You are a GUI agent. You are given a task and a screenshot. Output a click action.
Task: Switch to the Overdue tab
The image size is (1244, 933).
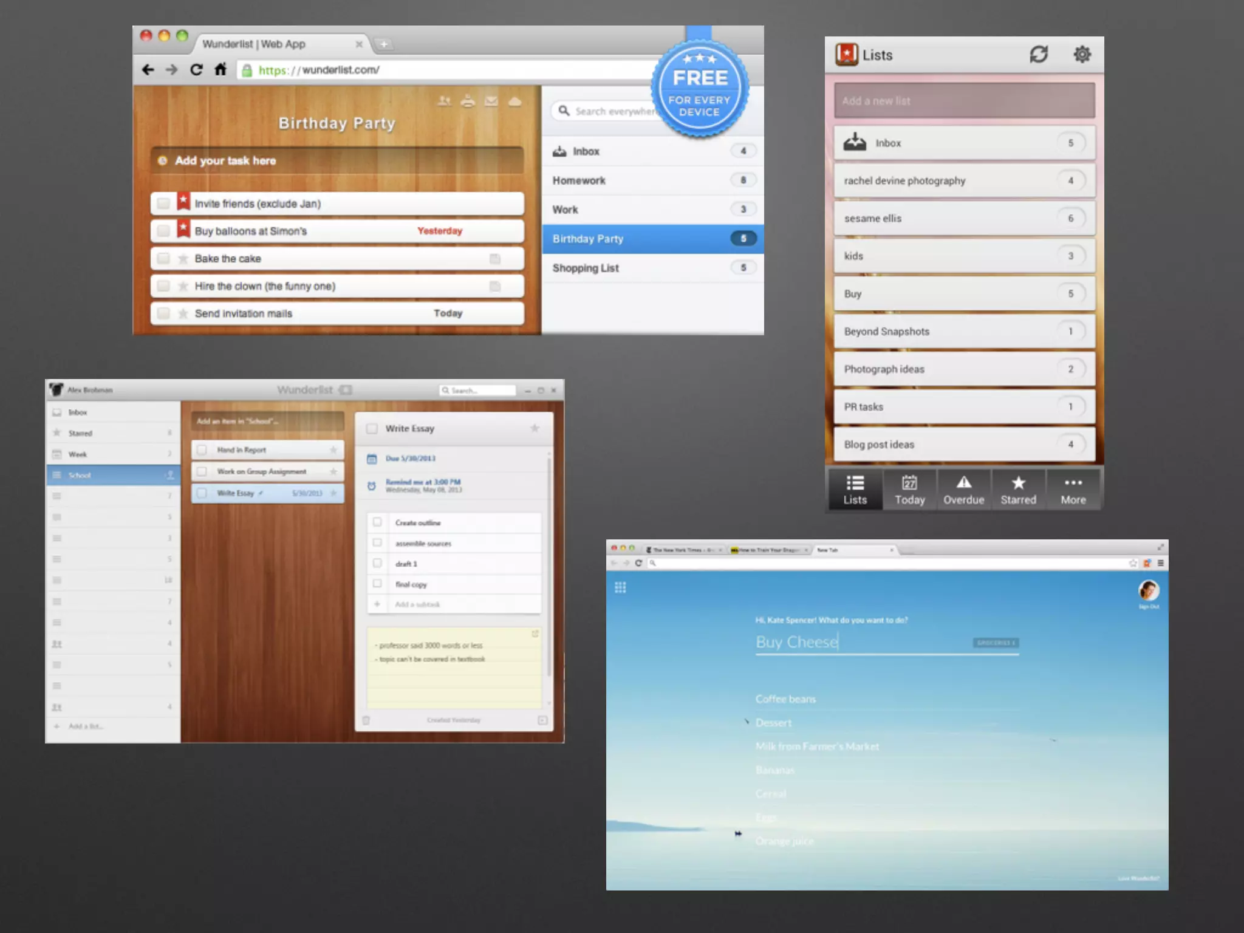(963, 490)
